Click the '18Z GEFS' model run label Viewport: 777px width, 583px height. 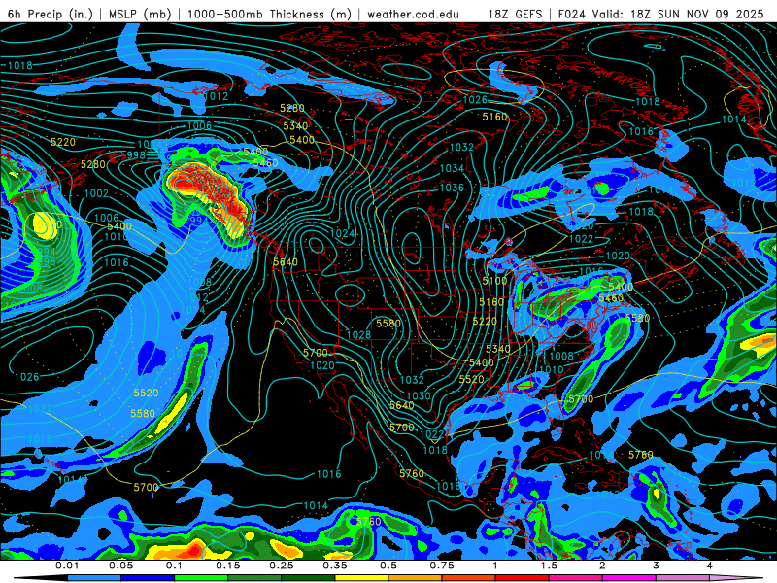click(515, 14)
